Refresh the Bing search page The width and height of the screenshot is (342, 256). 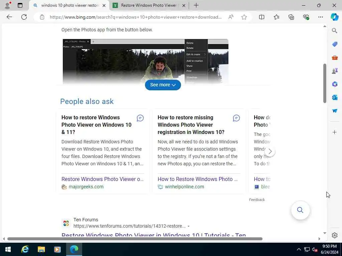[x=24, y=17]
